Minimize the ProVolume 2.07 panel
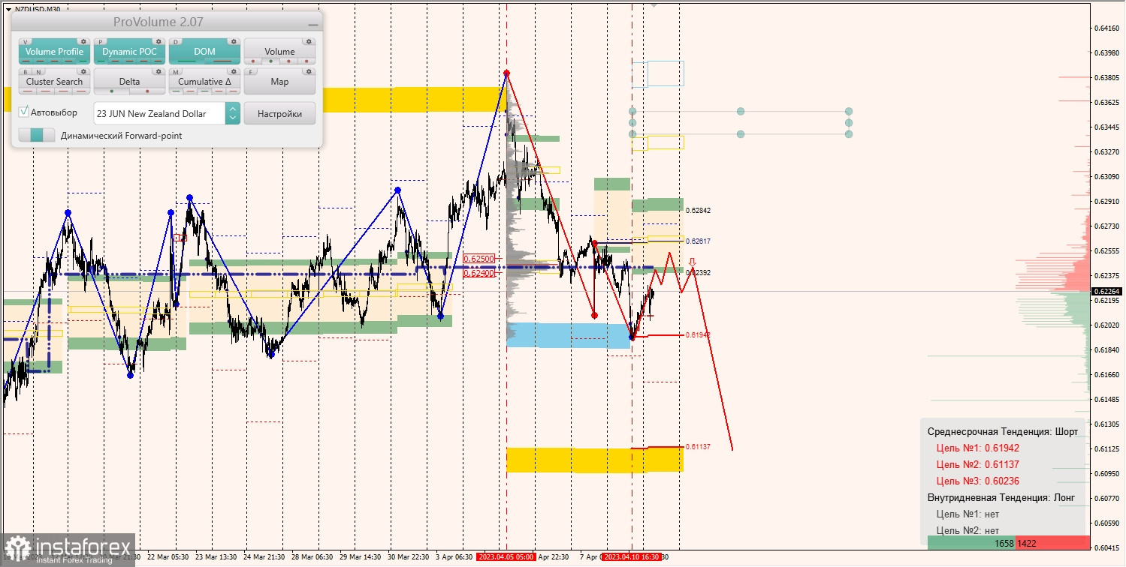1126x567 pixels. (x=312, y=24)
